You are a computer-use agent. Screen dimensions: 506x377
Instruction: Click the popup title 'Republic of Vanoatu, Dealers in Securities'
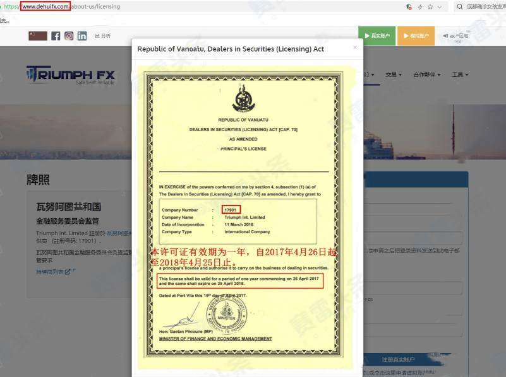[231, 49]
